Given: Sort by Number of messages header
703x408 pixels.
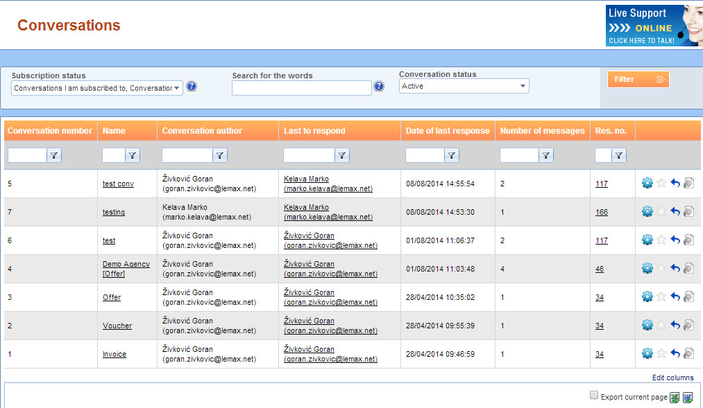Looking at the screenshot, I should coord(542,131).
